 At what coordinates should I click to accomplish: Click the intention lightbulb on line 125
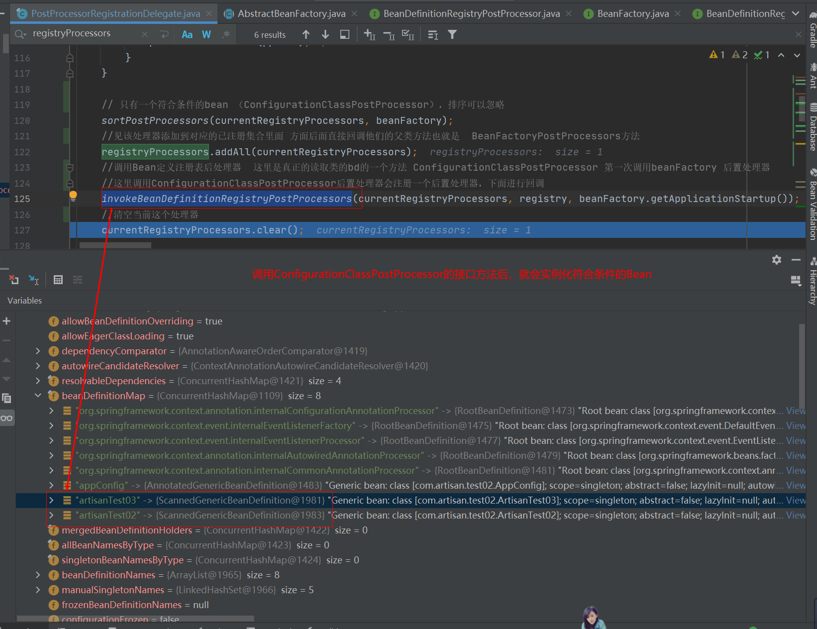[73, 196]
